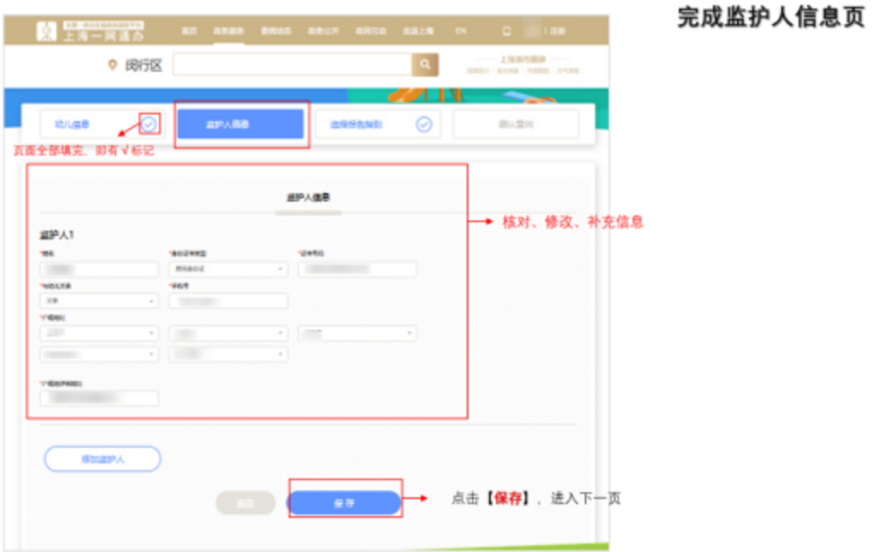Click the blue 保存 button
This screenshot has height=552, width=872.
(x=345, y=502)
